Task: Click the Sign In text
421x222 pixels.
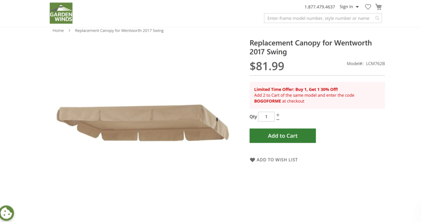Action: click(346, 7)
